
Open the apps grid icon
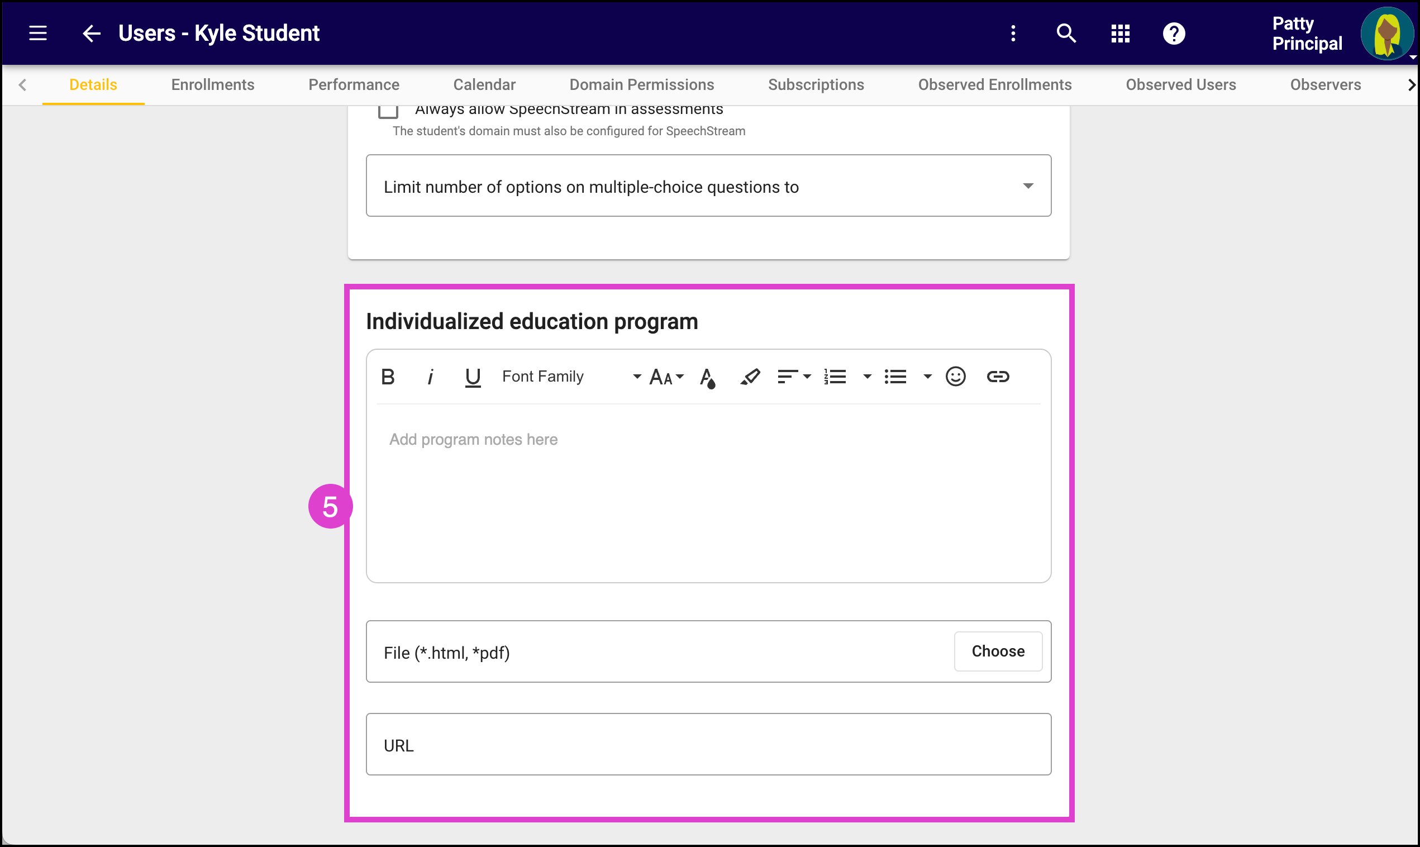[1121, 33]
